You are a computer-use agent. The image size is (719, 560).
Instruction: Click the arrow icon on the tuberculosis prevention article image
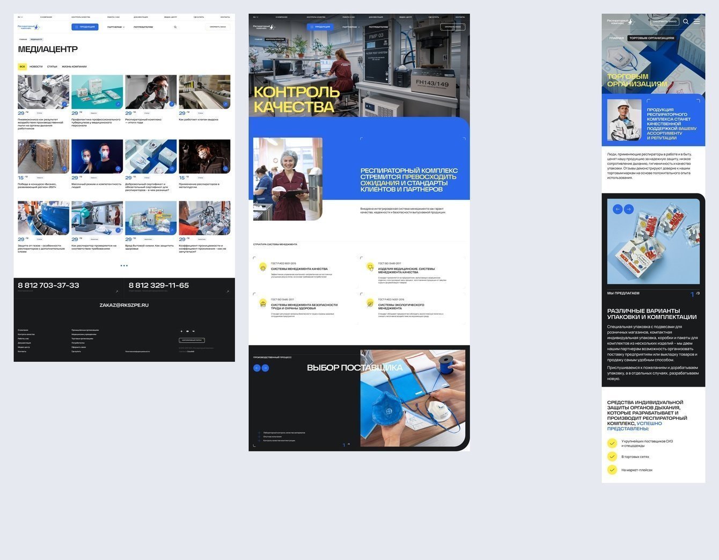click(x=118, y=104)
